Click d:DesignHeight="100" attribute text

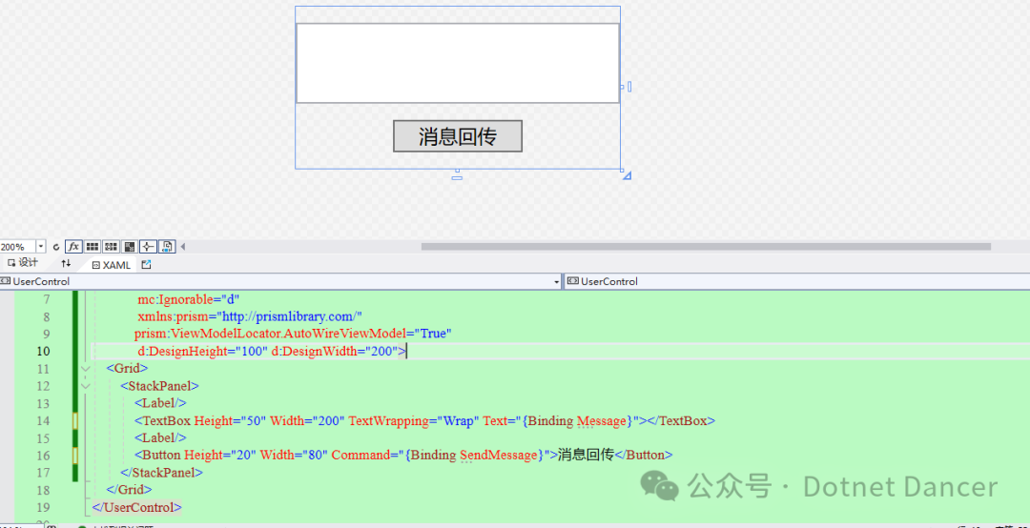203,352
